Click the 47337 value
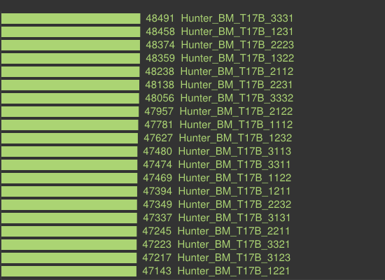 pos(157,218)
